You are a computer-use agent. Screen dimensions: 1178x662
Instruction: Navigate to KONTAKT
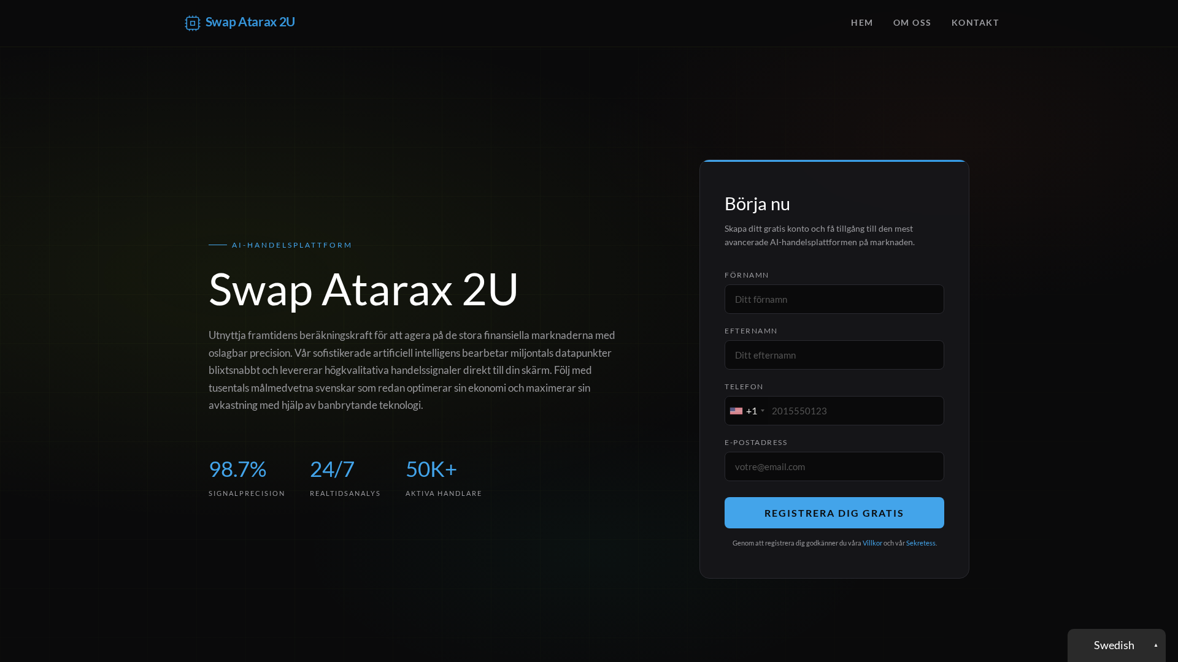975,23
